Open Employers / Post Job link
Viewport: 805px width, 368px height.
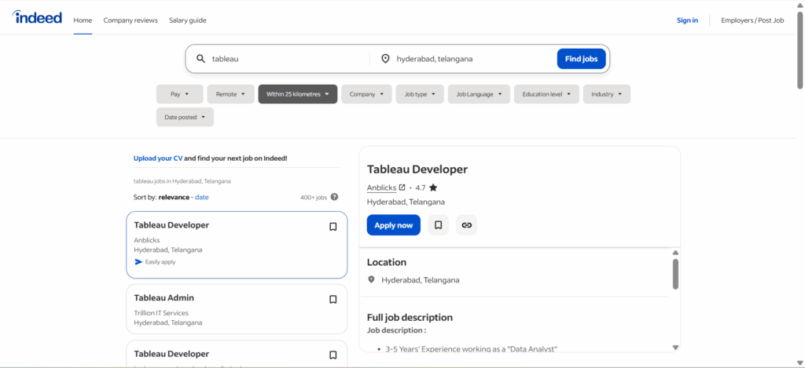tap(752, 20)
